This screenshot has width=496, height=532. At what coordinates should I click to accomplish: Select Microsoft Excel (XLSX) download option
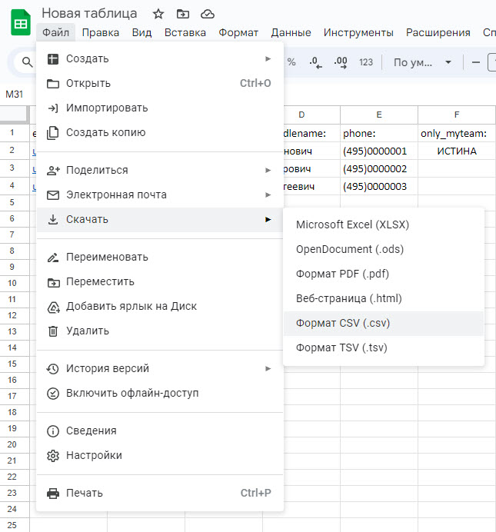click(352, 224)
